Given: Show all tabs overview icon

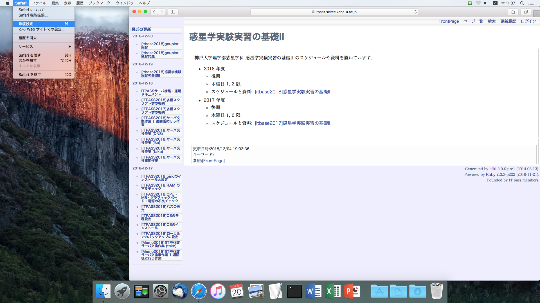Looking at the screenshot, I should (526, 12).
